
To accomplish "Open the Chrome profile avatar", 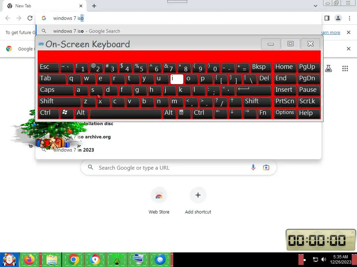I will click(x=338, y=18).
